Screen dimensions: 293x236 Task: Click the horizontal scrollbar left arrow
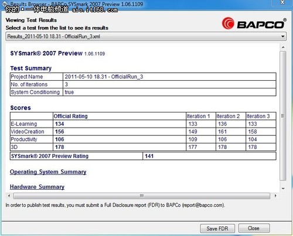coord(9,196)
